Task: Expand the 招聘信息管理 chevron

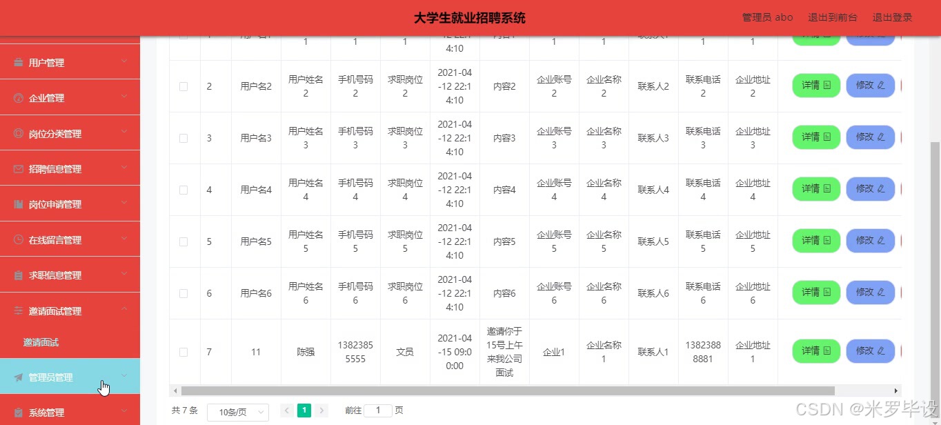Action: (x=124, y=168)
